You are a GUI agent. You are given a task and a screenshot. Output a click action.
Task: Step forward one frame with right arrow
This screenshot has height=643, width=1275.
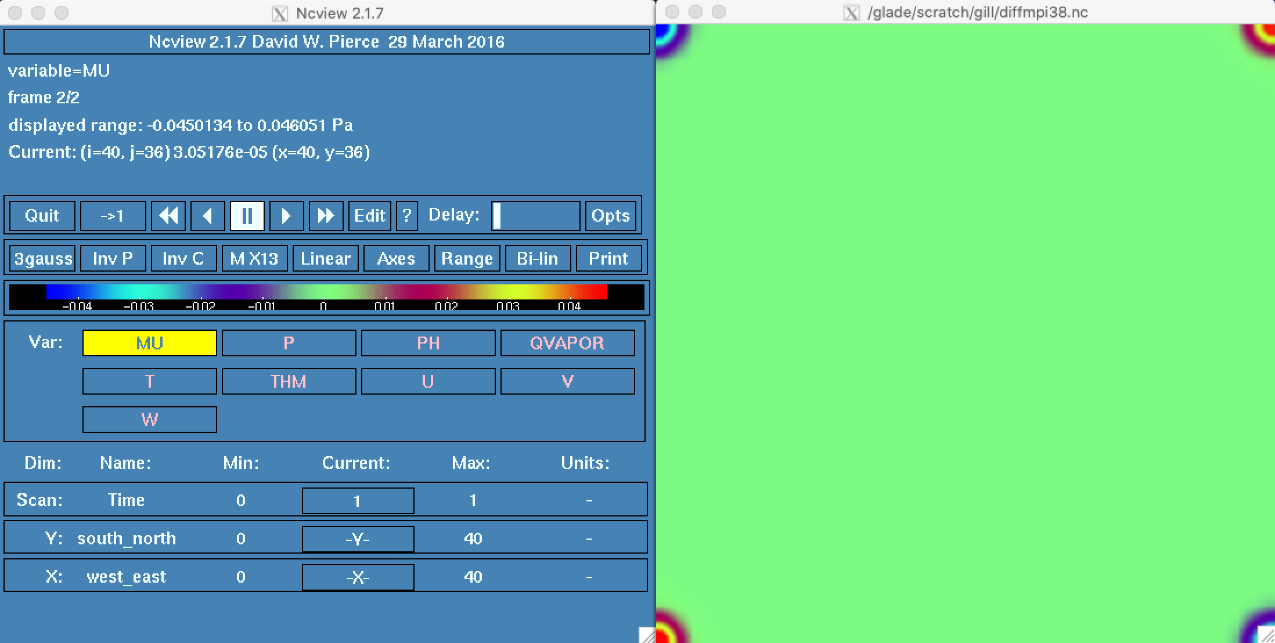coord(286,216)
